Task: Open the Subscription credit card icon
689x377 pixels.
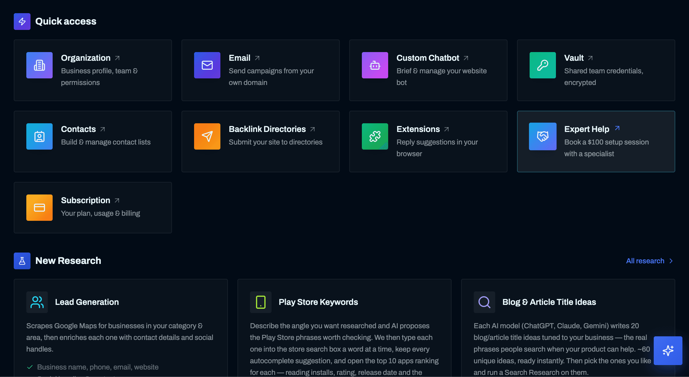Action: [x=39, y=208]
